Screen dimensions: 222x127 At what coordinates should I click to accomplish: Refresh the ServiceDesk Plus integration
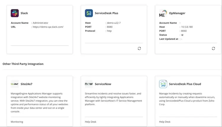point(139,48)
